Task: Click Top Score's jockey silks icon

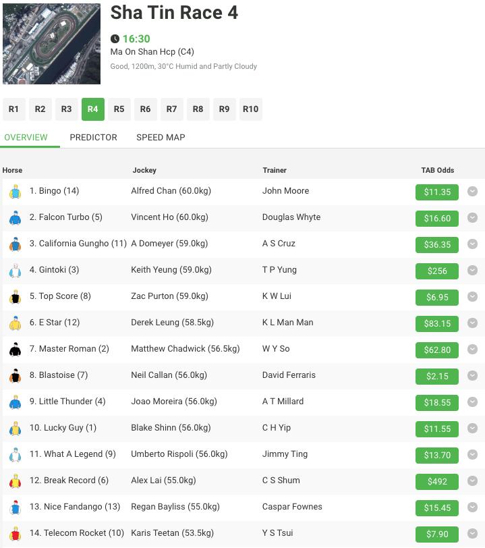Action: coord(16,297)
